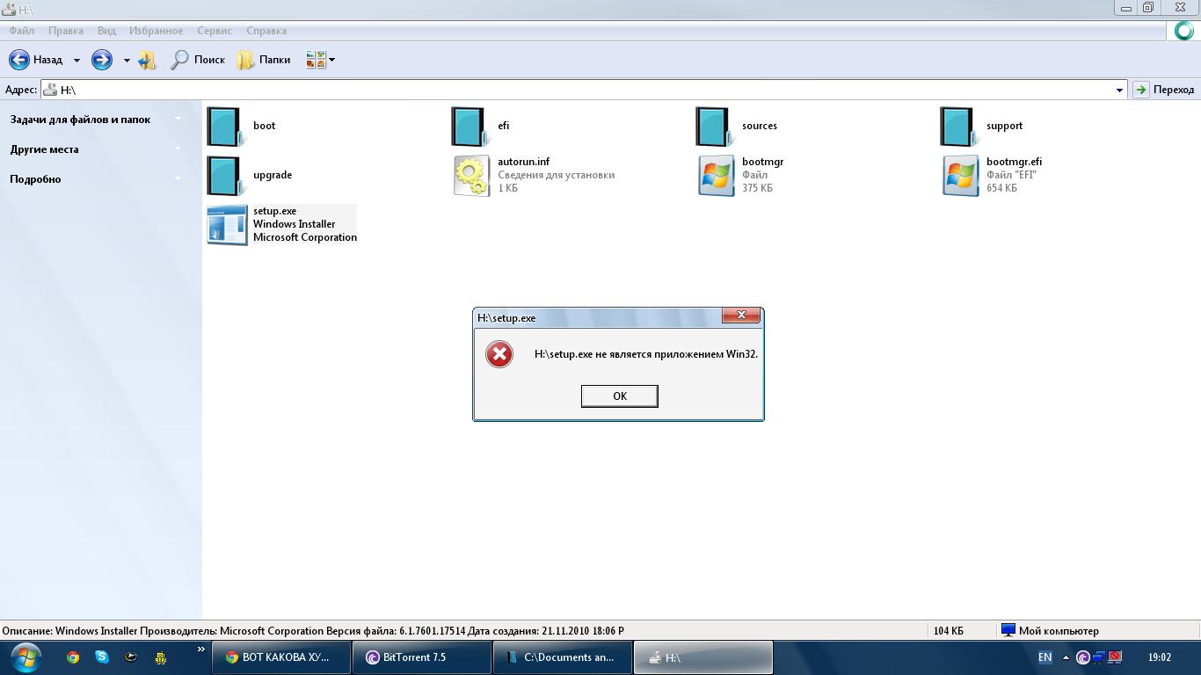The width and height of the screenshot is (1201, 675).
Task: Select the setup.exe installer icon
Action: click(x=227, y=225)
